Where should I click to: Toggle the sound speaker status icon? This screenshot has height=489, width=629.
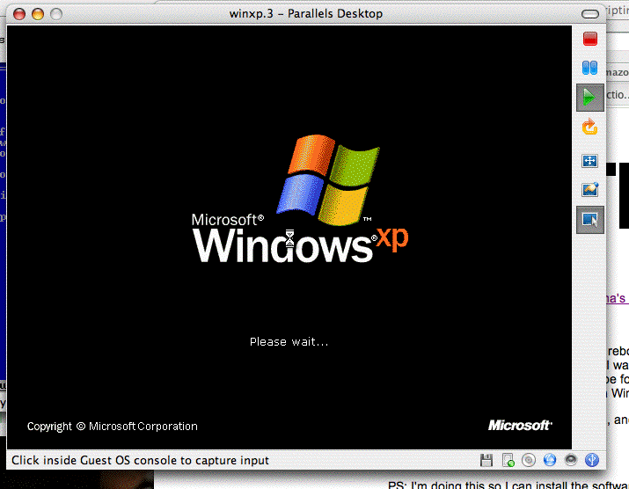571,460
